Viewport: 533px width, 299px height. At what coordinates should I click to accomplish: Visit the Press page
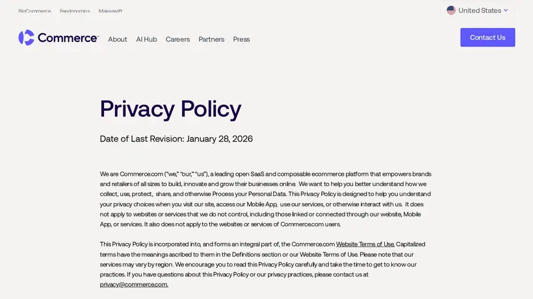click(x=241, y=40)
